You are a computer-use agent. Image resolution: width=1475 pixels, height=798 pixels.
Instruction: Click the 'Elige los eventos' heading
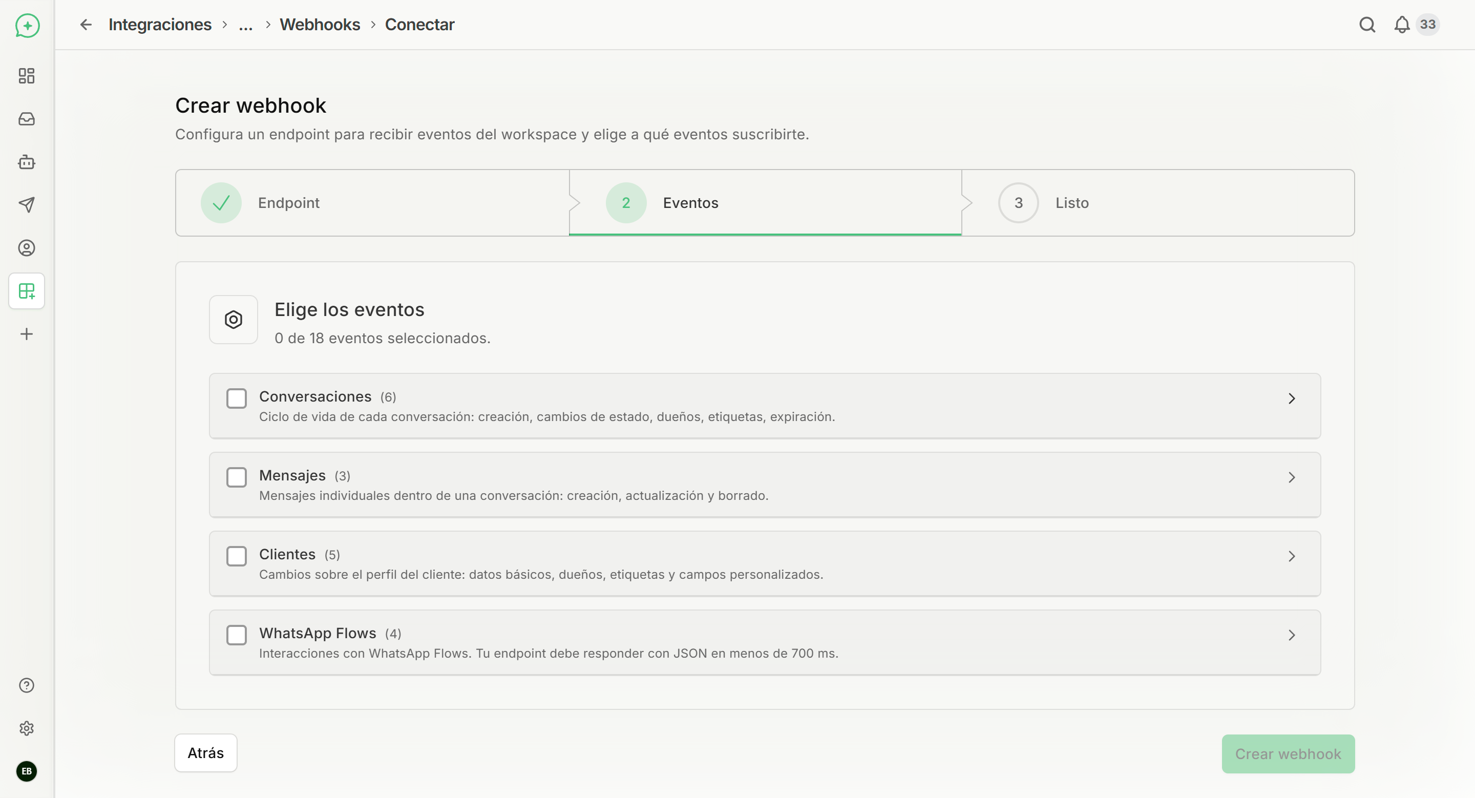point(349,310)
